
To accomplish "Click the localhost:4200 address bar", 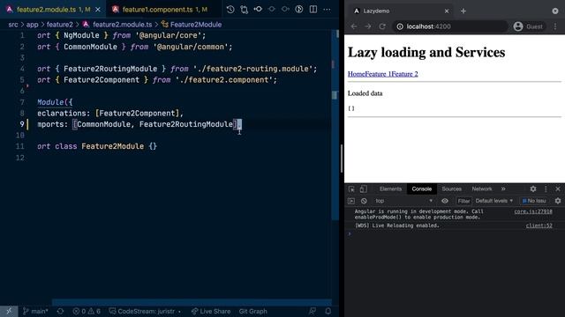I will point(450,26).
